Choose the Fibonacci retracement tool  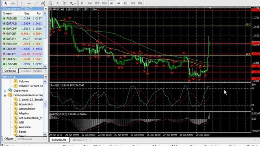[50, 3]
